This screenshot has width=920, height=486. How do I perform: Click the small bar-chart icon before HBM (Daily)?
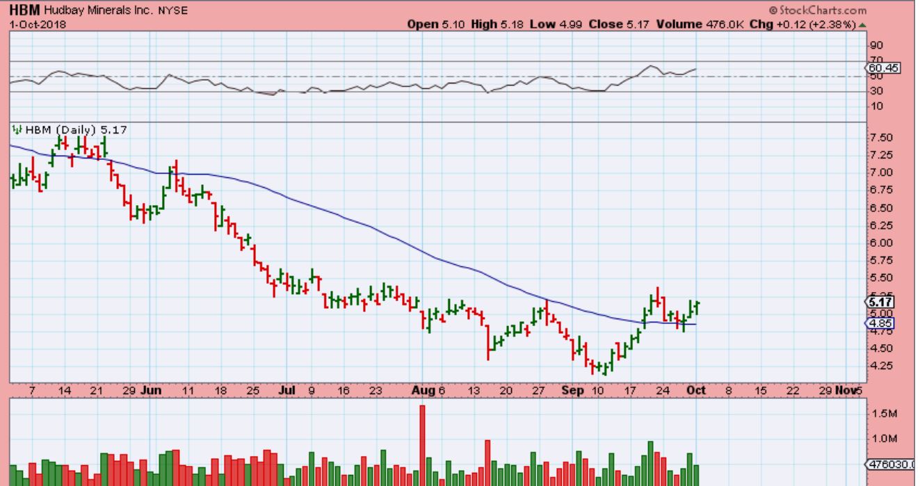[x=17, y=129]
